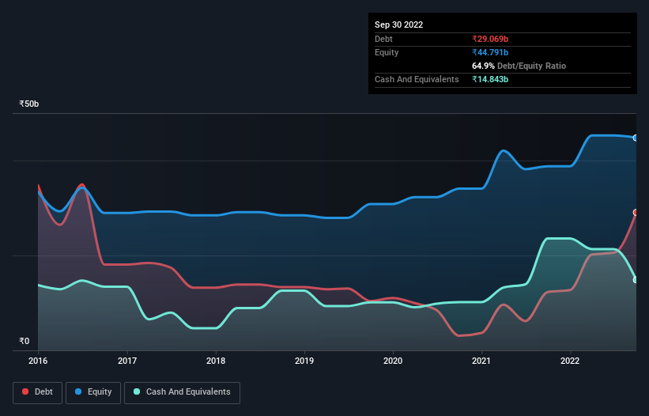Click the Sep 30 2022 tooltip date

(x=398, y=25)
